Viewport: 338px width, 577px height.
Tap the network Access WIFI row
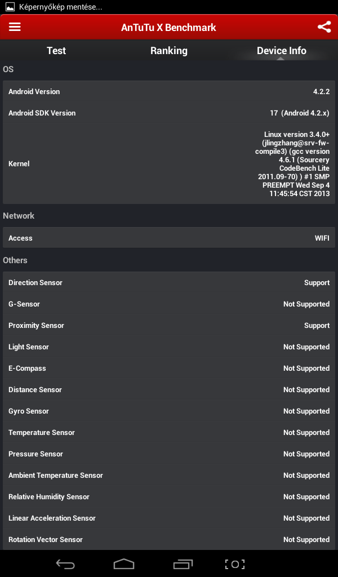click(169, 238)
